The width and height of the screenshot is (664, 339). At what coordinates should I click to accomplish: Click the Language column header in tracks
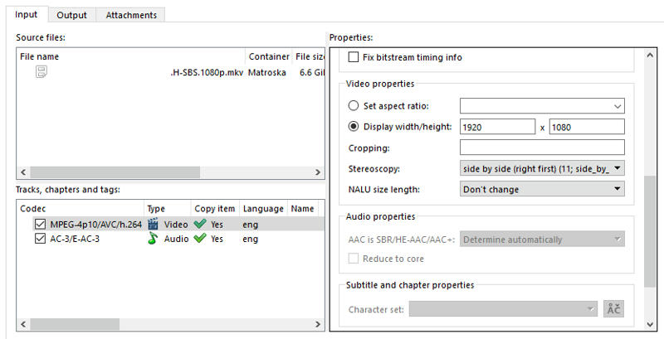[x=262, y=209]
